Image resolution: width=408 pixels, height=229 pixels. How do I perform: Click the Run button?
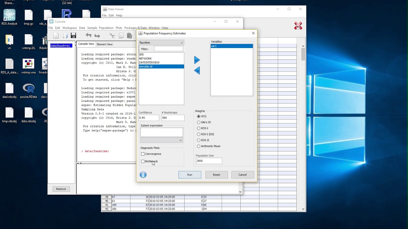click(x=190, y=175)
